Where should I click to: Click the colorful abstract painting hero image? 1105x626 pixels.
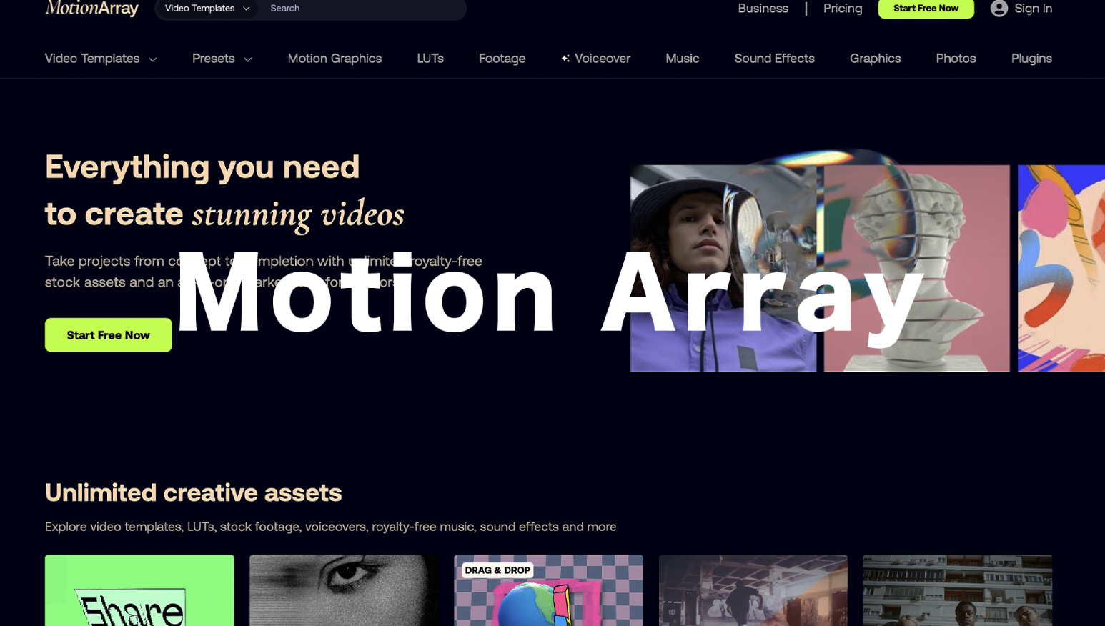[1061, 268]
